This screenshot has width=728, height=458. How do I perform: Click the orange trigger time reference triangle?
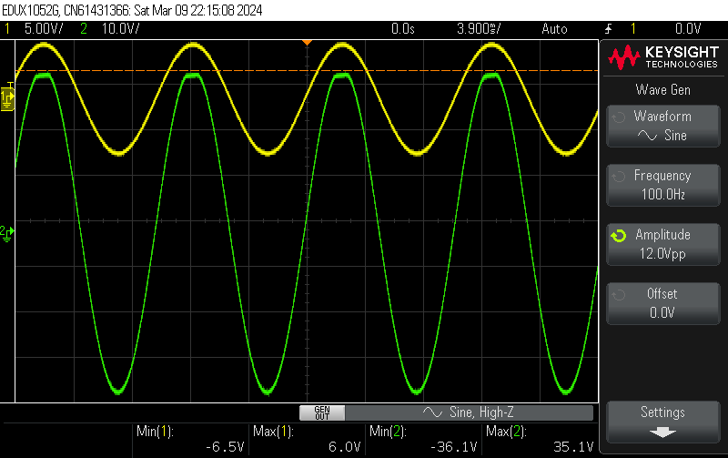coord(307,43)
